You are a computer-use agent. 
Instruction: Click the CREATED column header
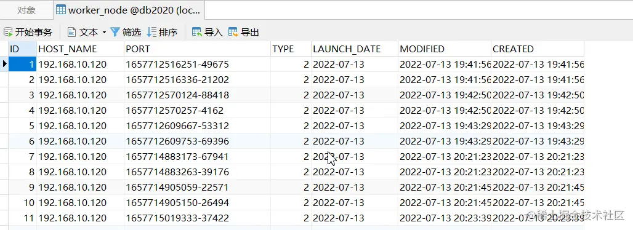(538, 49)
